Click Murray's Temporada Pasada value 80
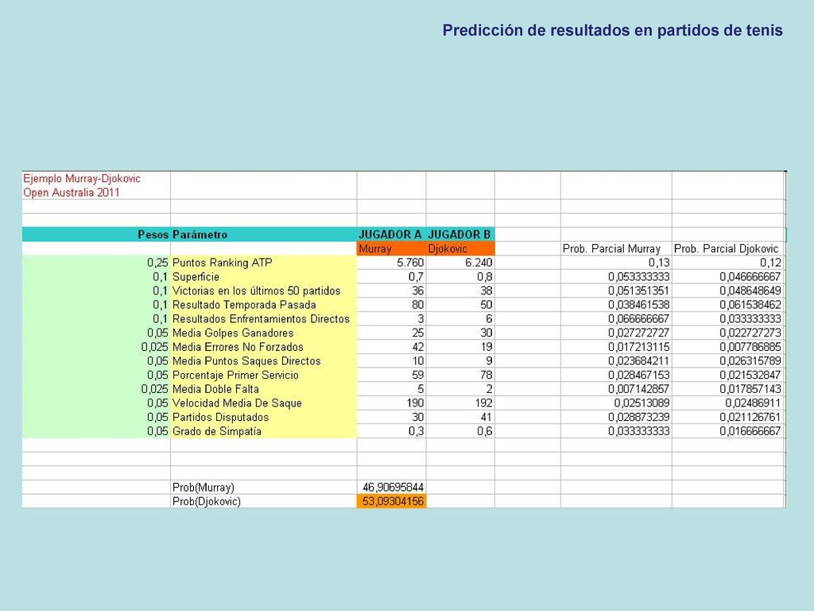Image resolution: width=814 pixels, height=611 pixels. point(418,305)
